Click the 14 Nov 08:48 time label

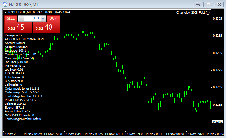[x=175, y=134]
